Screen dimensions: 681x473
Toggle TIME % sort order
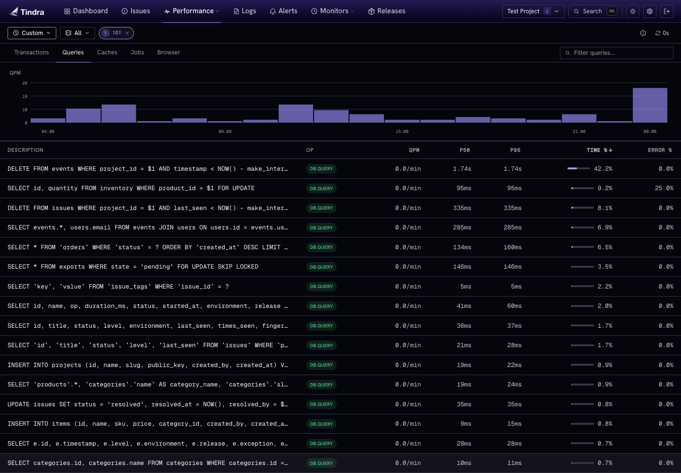pos(600,150)
